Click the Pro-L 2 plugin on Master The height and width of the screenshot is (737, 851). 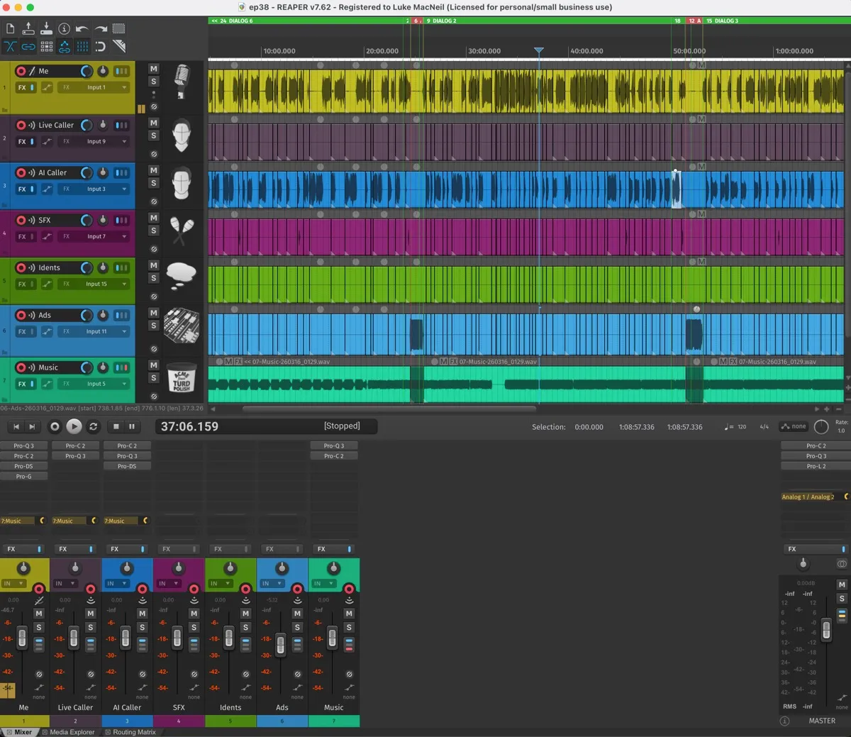[816, 466]
